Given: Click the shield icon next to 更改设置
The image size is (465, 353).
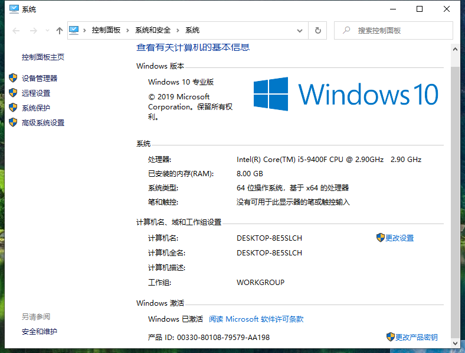Looking at the screenshot, I should 381,238.
